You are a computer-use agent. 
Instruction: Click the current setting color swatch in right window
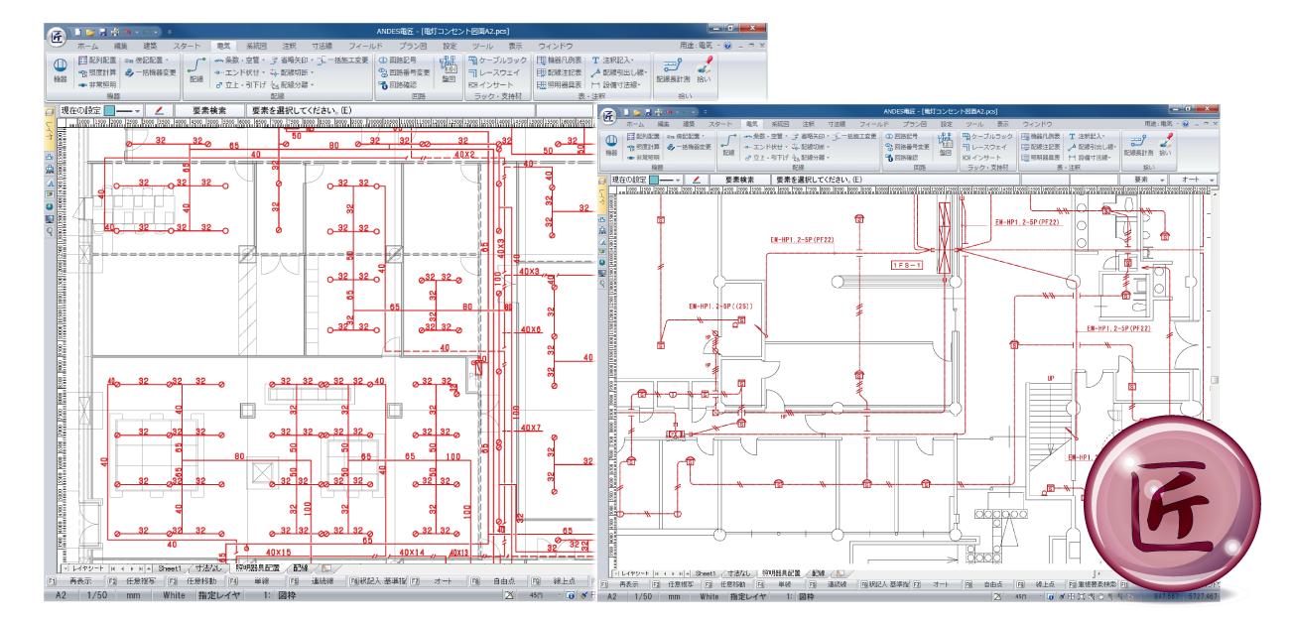tap(654, 179)
